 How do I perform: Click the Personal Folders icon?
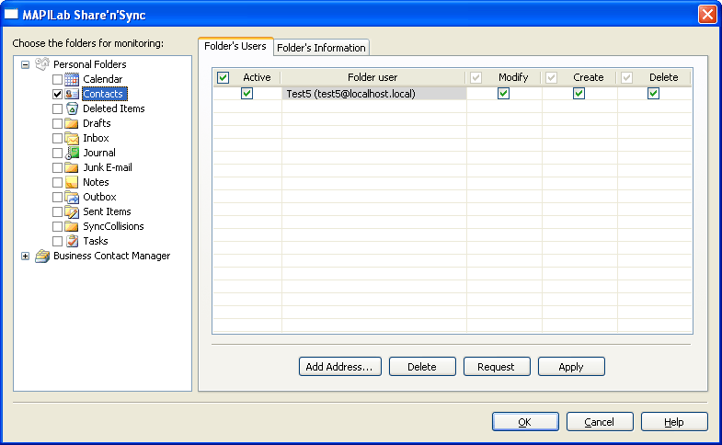[x=42, y=64]
